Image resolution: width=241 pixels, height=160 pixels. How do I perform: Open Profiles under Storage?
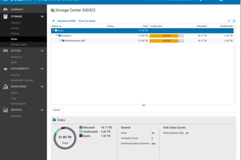15,34
